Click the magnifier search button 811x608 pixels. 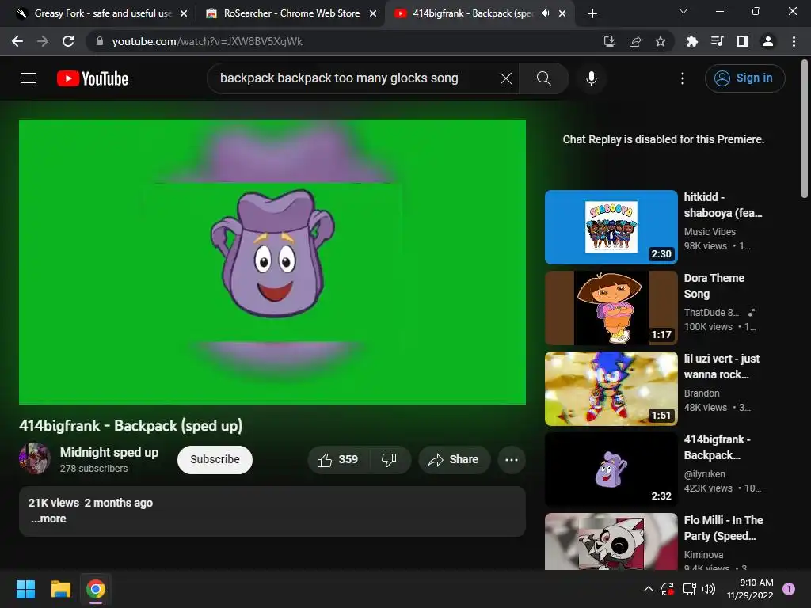click(543, 78)
